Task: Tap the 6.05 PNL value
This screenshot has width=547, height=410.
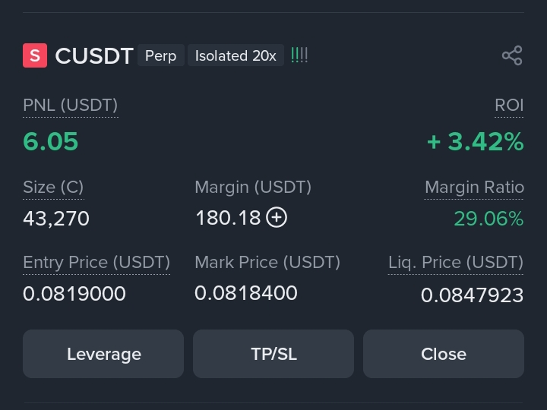Action: click(51, 141)
